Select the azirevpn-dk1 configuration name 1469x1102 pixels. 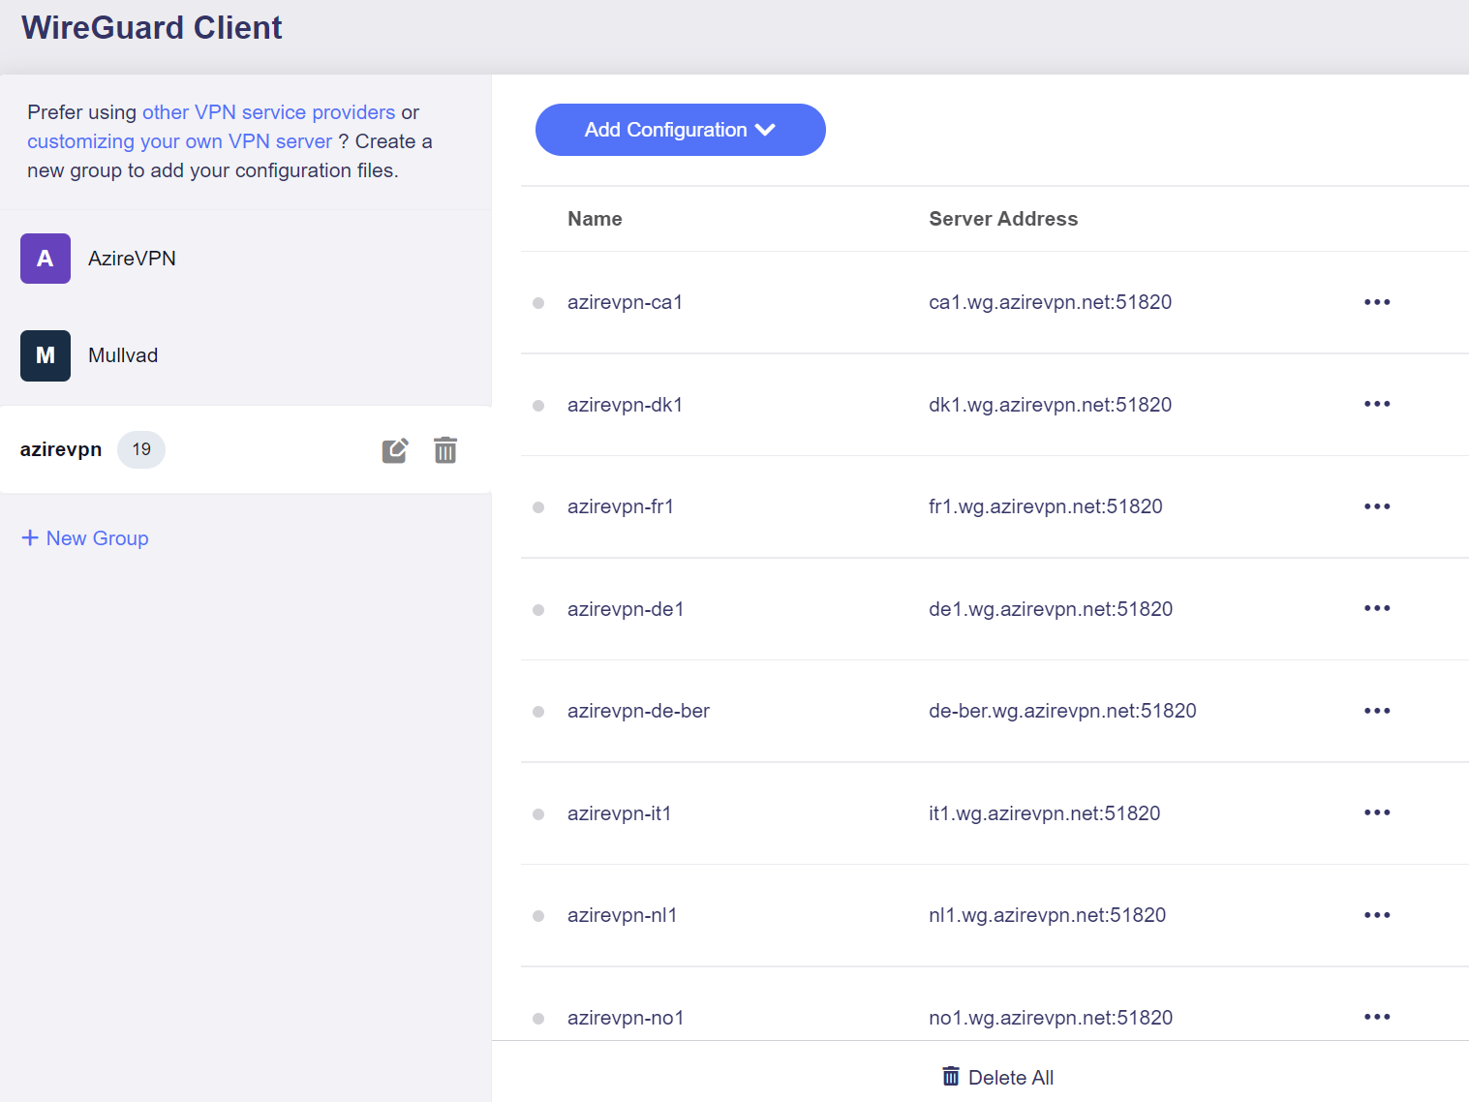pos(625,405)
